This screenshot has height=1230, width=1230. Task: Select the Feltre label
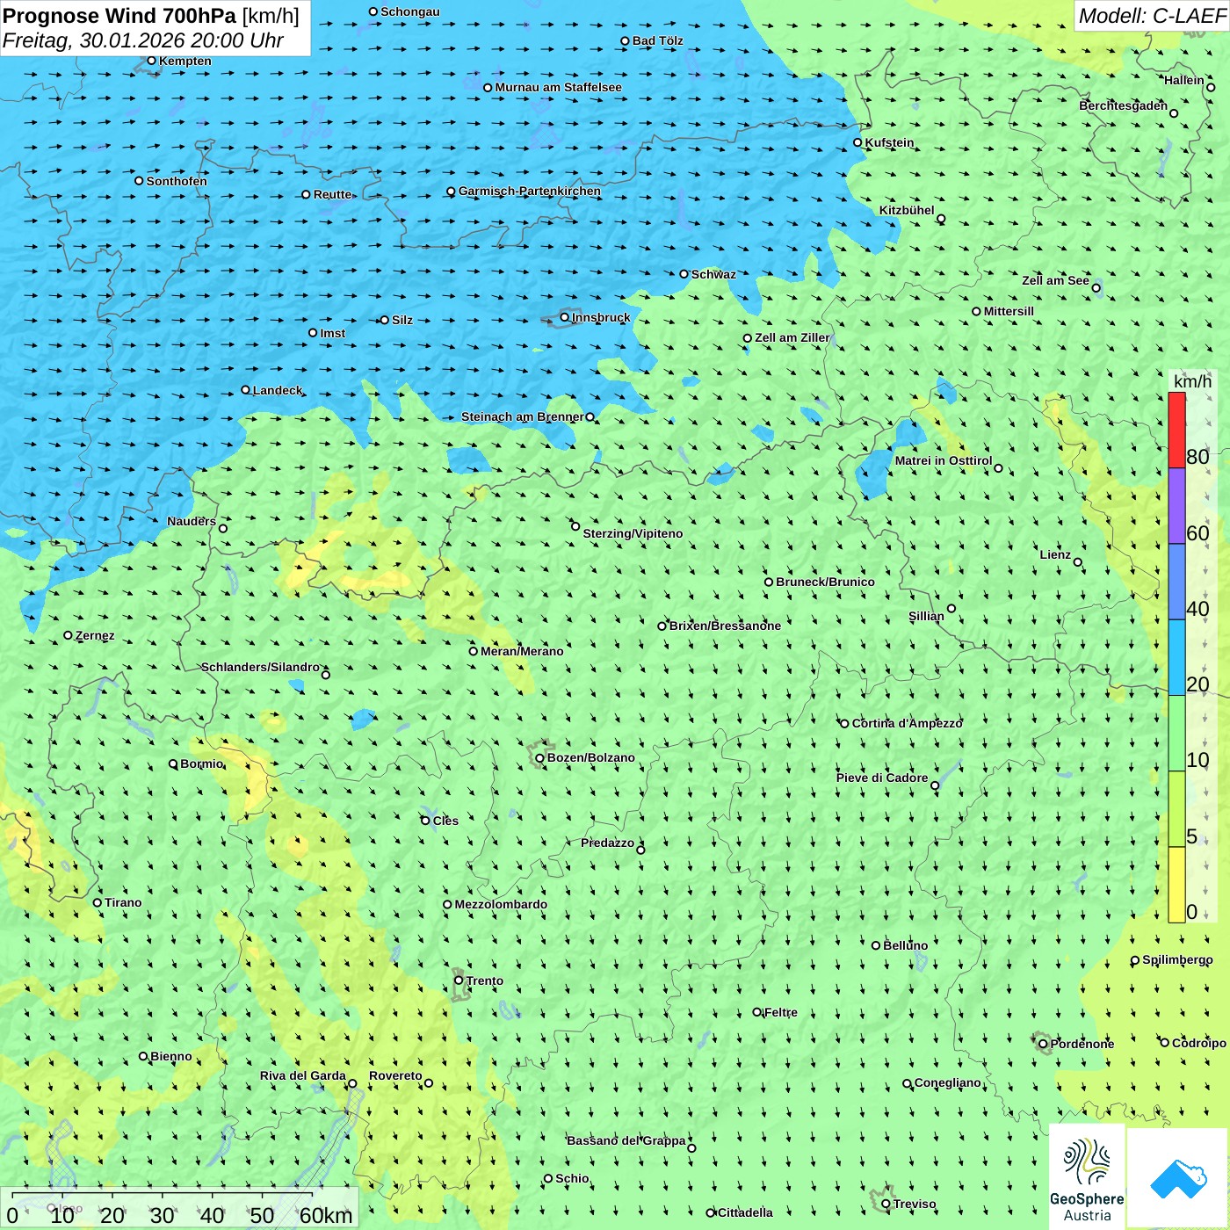click(x=781, y=1012)
